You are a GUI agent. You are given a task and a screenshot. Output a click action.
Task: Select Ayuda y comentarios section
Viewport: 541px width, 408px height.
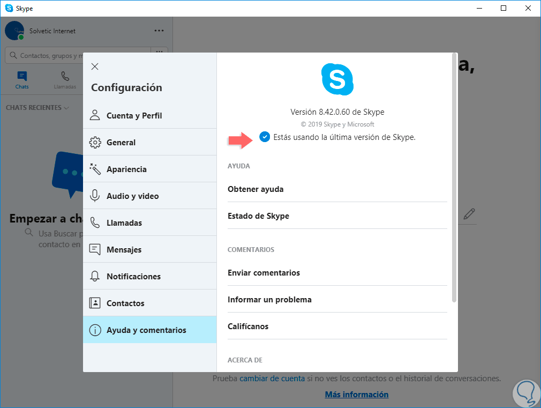click(x=150, y=330)
